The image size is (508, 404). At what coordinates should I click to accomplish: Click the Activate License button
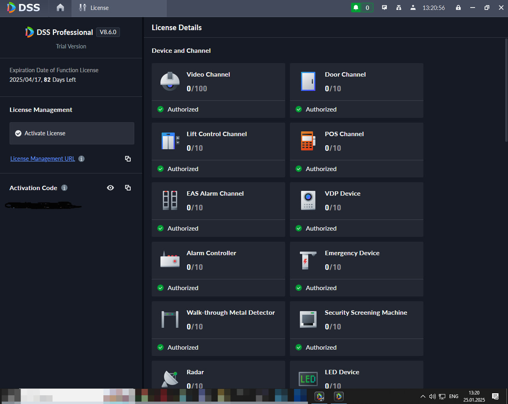[x=72, y=133]
